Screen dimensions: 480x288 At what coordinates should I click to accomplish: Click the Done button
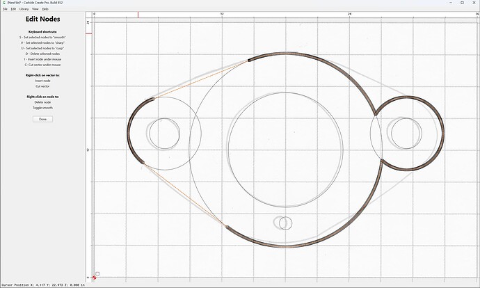click(43, 119)
